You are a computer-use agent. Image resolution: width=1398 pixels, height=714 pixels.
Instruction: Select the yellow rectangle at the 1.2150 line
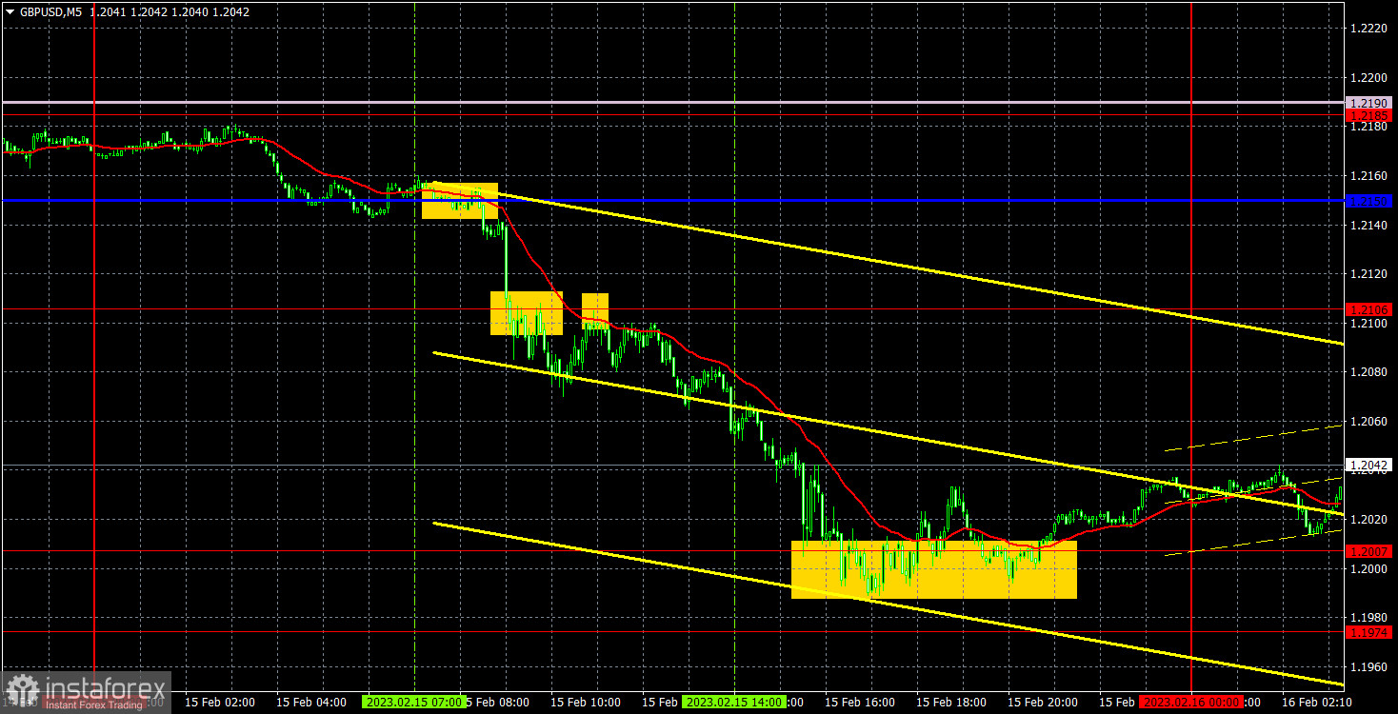click(460, 201)
